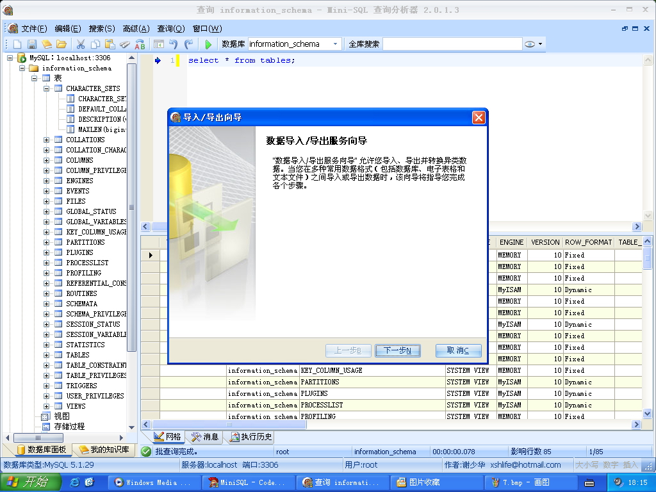Click the MAXLEN column field icon
Image resolution: width=656 pixels, height=492 pixels.
pyautogui.click(x=70, y=129)
